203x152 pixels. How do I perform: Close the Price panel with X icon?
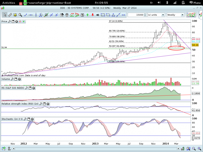tap(17, 21)
